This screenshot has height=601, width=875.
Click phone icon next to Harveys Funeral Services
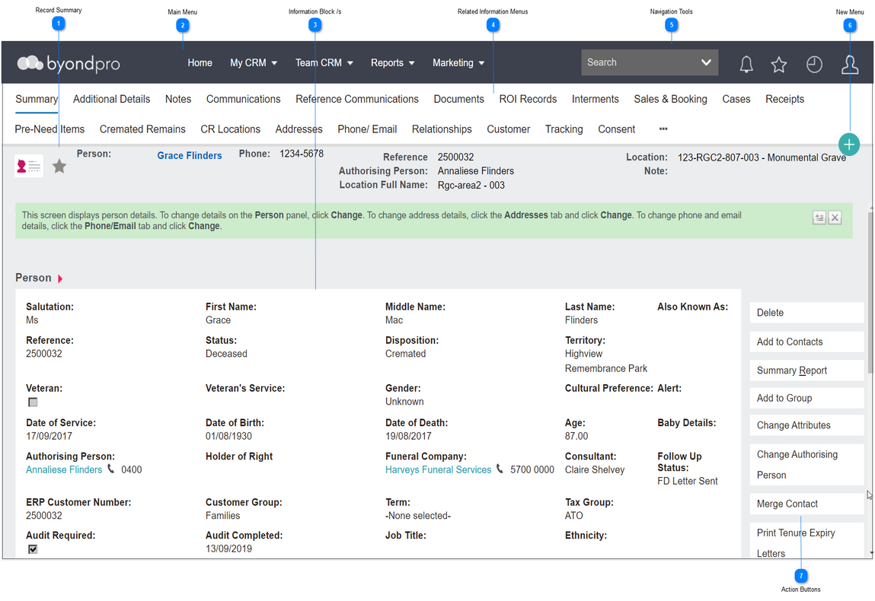tap(500, 469)
